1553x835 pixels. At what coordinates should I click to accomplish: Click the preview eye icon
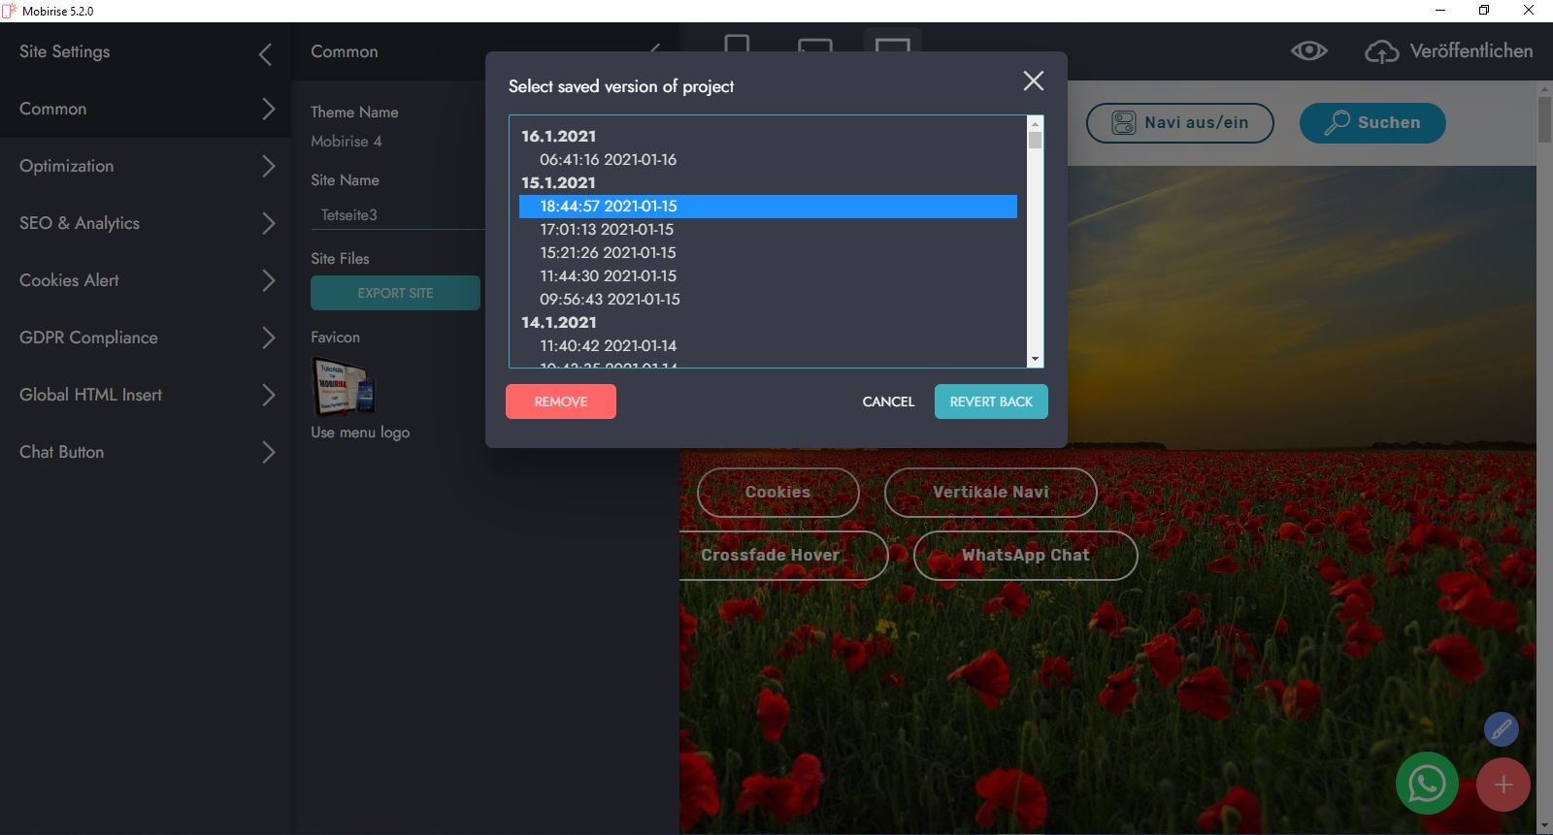pos(1308,51)
